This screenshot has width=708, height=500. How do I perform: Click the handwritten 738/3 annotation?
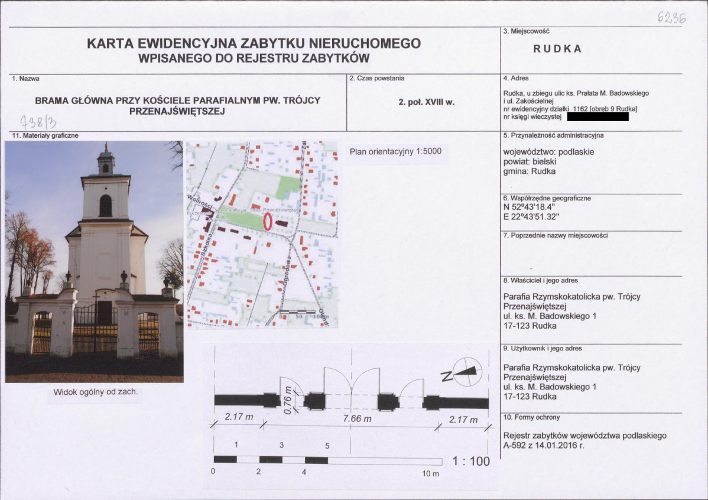pyautogui.click(x=37, y=122)
